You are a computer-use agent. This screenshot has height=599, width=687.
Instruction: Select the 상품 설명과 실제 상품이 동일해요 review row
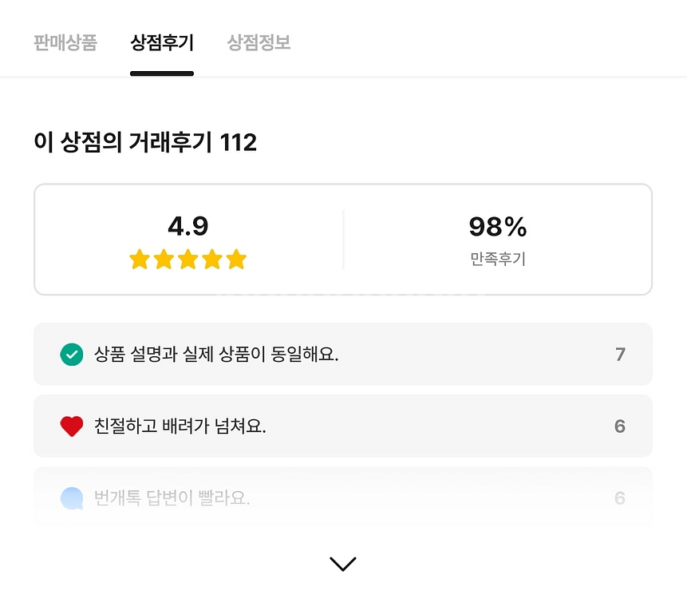tap(343, 354)
